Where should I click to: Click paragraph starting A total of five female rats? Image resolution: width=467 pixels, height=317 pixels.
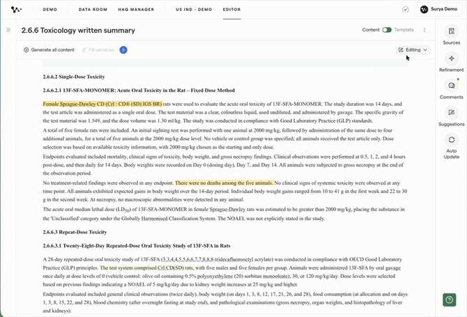(x=218, y=139)
